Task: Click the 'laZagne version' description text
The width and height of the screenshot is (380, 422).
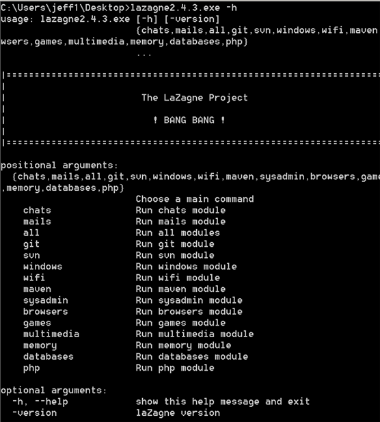Action: [x=178, y=413]
